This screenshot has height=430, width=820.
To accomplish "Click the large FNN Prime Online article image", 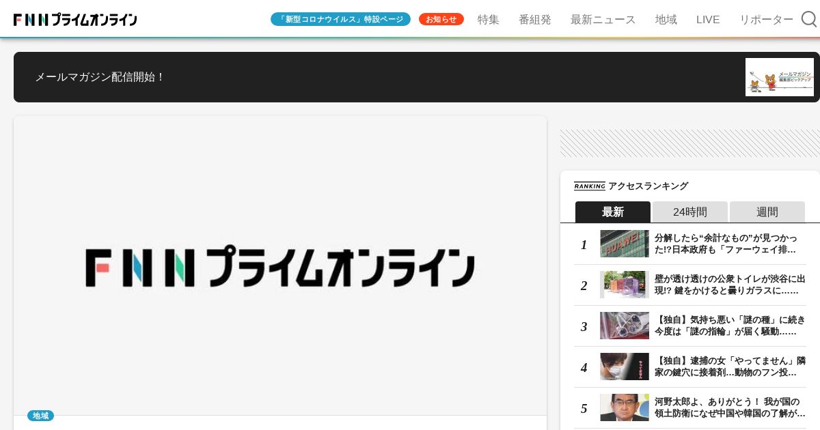I will [x=280, y=266].
